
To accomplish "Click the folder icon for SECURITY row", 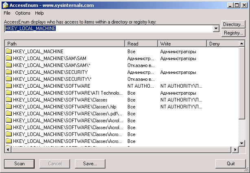I will click(x=9, y=72).
